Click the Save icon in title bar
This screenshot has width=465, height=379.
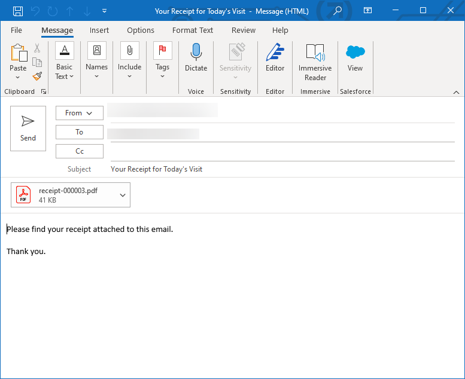(18, 11)
